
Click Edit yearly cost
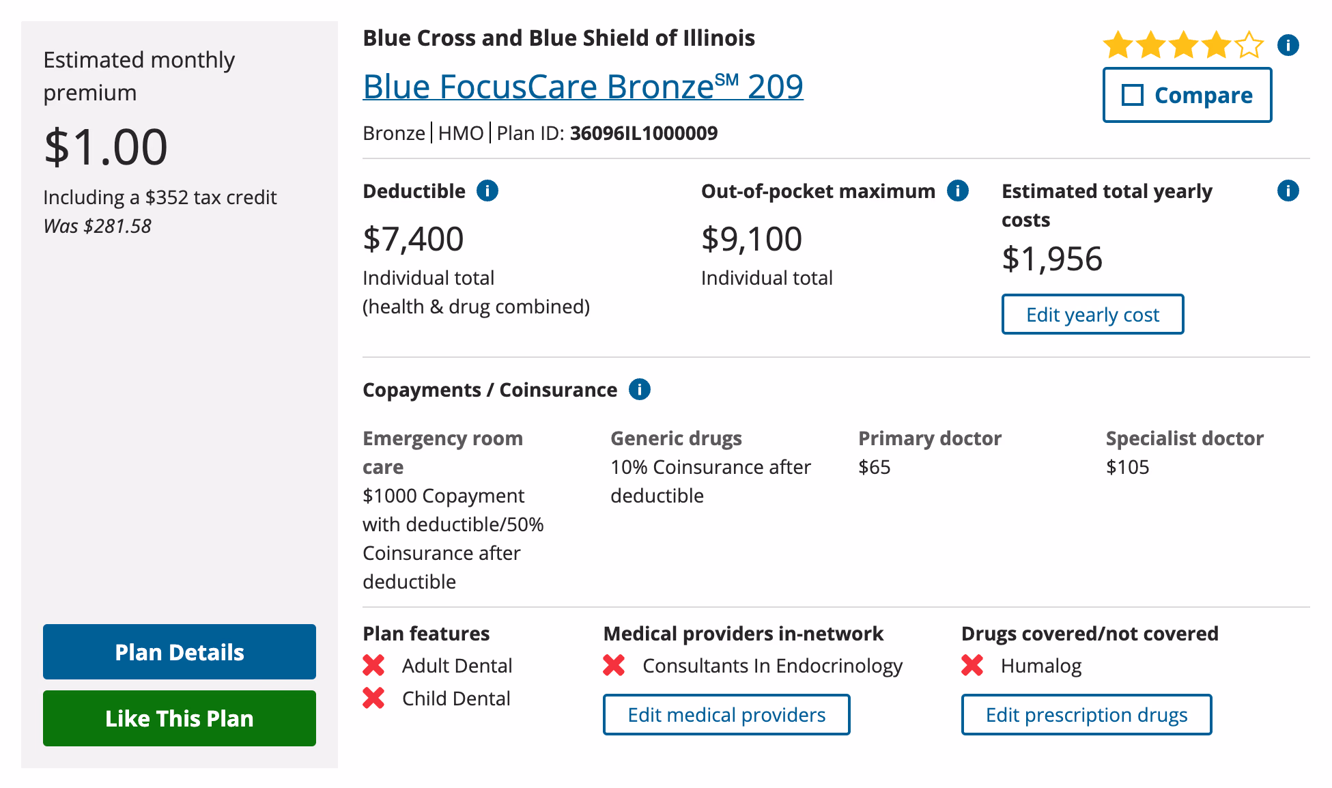(x=1092, y=314)
